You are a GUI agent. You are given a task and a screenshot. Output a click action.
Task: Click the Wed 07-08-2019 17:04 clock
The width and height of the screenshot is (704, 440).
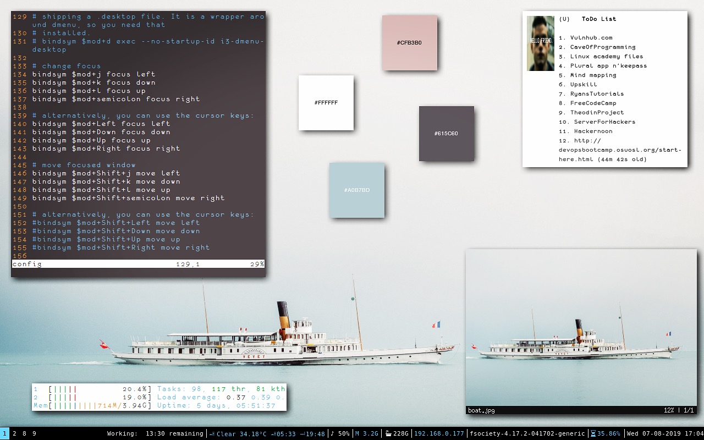pyautogui.click(x=664, y=433)
